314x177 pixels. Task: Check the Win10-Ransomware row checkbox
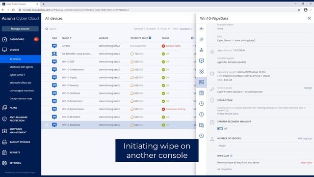tap(47, 109)
